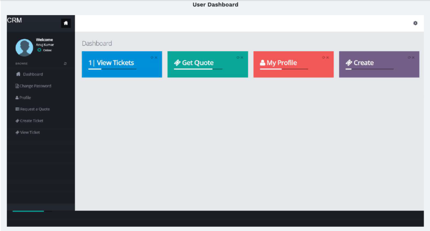The image size is (430, 231).
Task: Select Request a Quote in sidebar
Action: pos(35,109)
